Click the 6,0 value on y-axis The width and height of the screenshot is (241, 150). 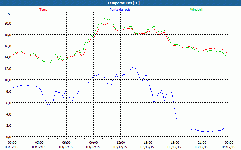[x=9, y=103]
